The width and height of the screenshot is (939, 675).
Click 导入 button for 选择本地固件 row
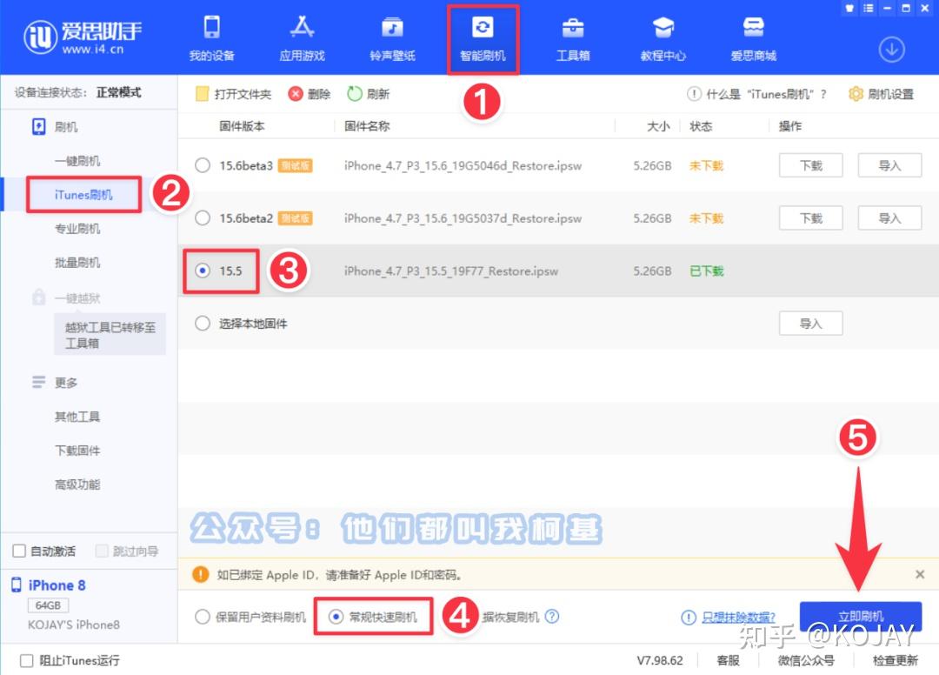coord(811,324)
